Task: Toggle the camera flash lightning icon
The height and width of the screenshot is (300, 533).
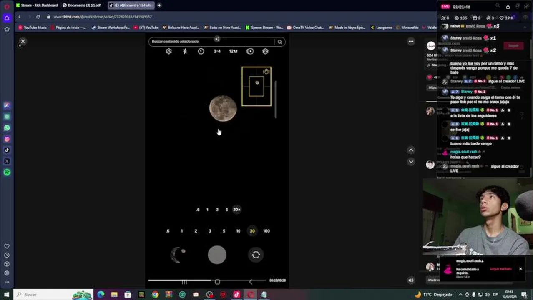Action: click(185, 51)
